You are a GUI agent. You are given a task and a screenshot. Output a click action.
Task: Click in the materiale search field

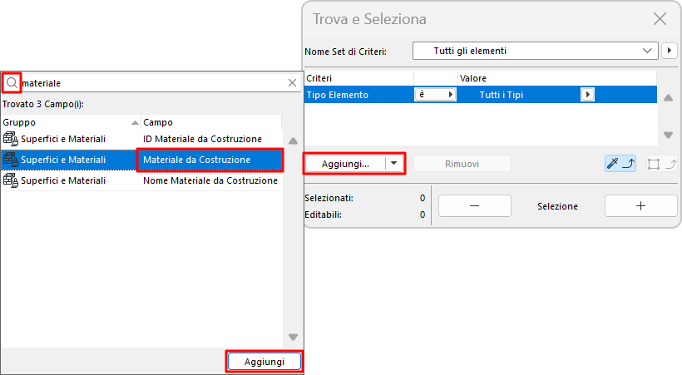(x=150, y=83)
